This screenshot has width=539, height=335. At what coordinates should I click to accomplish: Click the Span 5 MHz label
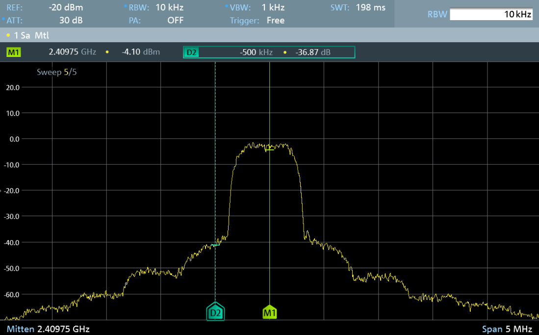pyautogui.click(x=507, y=329)
